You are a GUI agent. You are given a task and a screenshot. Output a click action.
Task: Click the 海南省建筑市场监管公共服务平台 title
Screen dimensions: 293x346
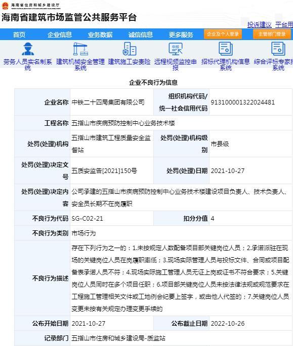69,17
